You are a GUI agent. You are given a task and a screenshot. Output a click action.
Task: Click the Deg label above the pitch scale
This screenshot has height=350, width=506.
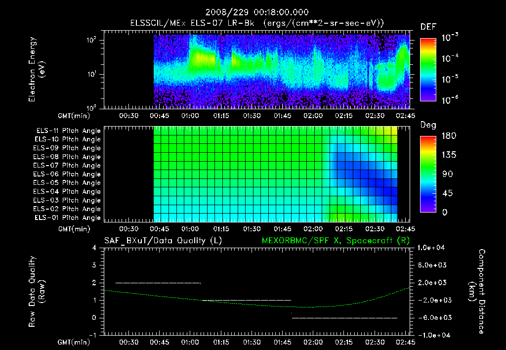[x=428, y=125]
